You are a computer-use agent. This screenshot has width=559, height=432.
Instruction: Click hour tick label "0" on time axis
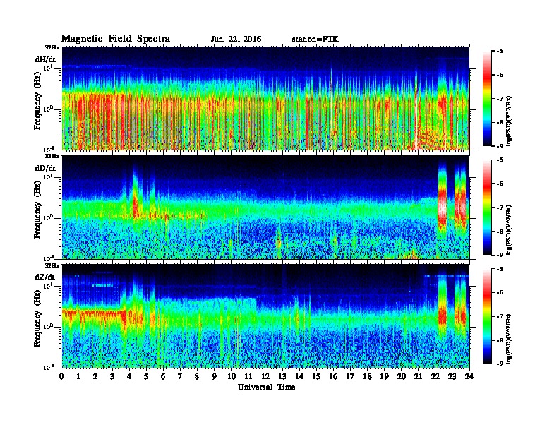pyautogui.click(x=61, y=376)
